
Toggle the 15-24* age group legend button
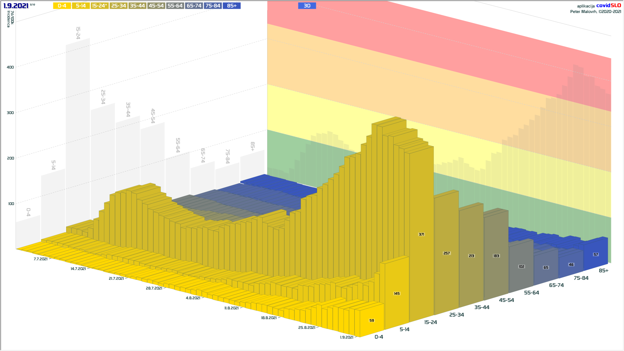pos(99,6)
